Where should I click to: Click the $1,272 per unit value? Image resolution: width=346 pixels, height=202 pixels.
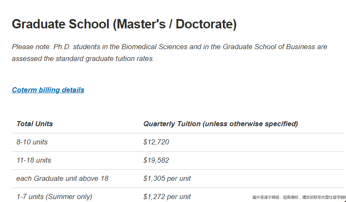[x=167, y=196]
